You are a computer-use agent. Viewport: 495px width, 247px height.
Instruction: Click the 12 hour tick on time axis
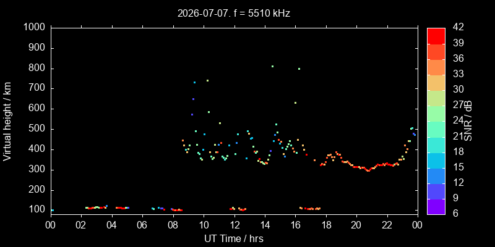pyautogui.click(x=234, y=225)
